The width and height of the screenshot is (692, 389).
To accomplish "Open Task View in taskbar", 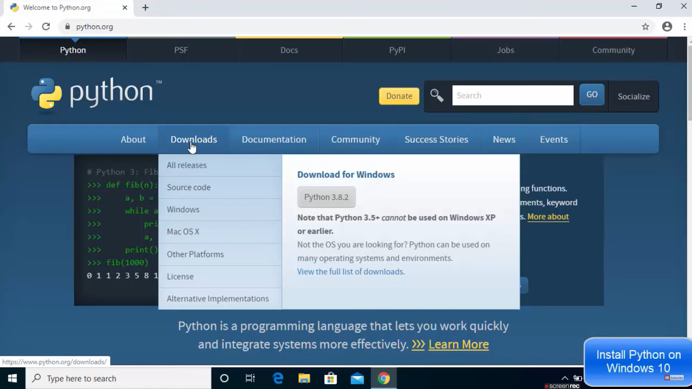I will tap(250, 378).
